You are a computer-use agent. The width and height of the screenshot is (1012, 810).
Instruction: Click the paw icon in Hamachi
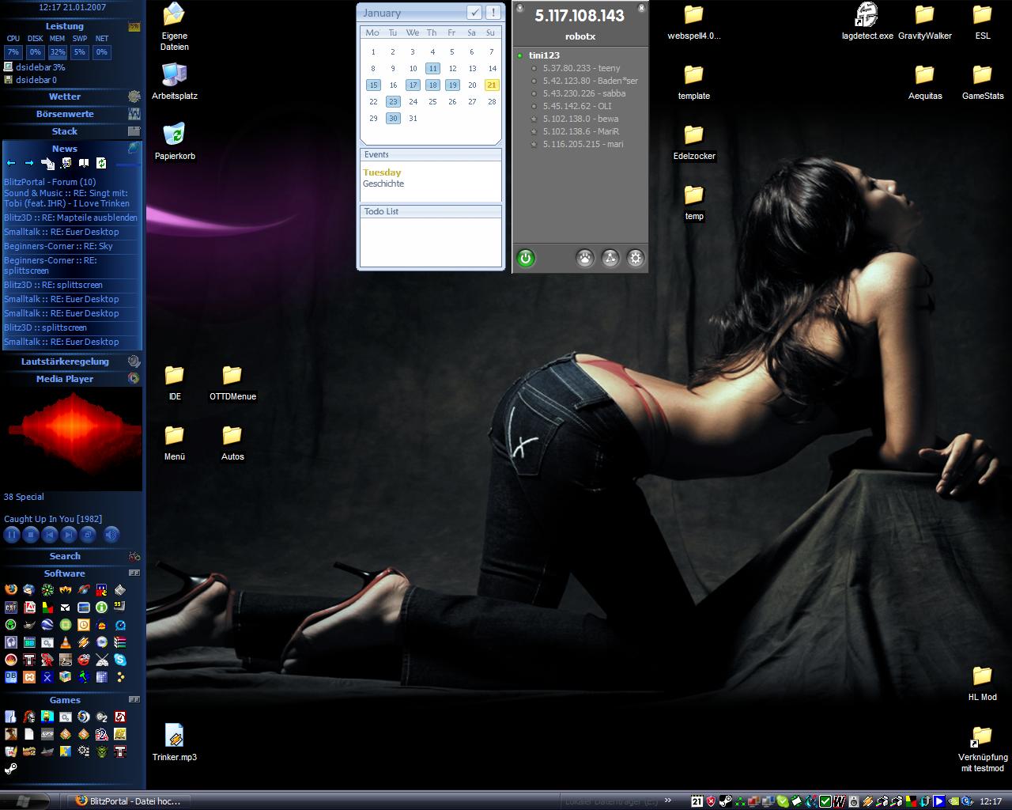point(584,258)
